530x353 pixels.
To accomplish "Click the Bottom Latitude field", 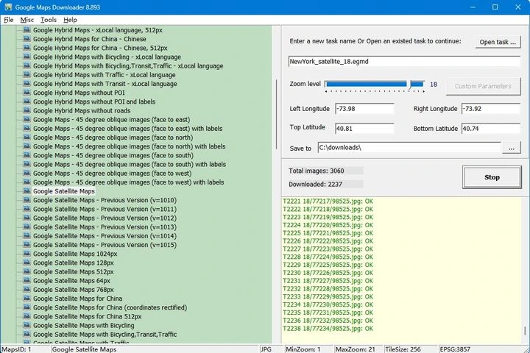I will tap(491, 129).
